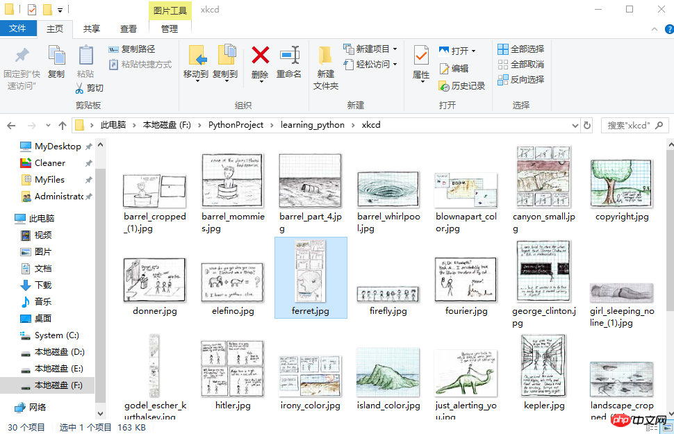This screenshot has width=674, height=434.
Task: Click quick access new folder icon in title bar
Action: click(47, 9)
